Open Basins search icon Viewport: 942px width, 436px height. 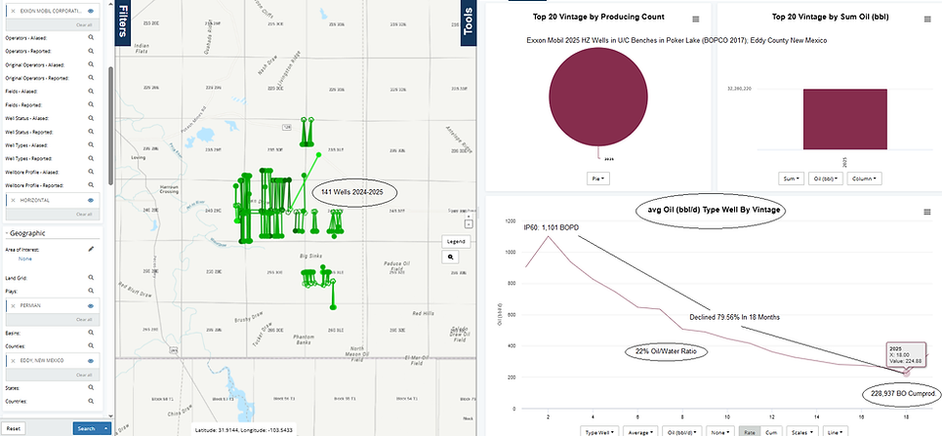(92, 332)
